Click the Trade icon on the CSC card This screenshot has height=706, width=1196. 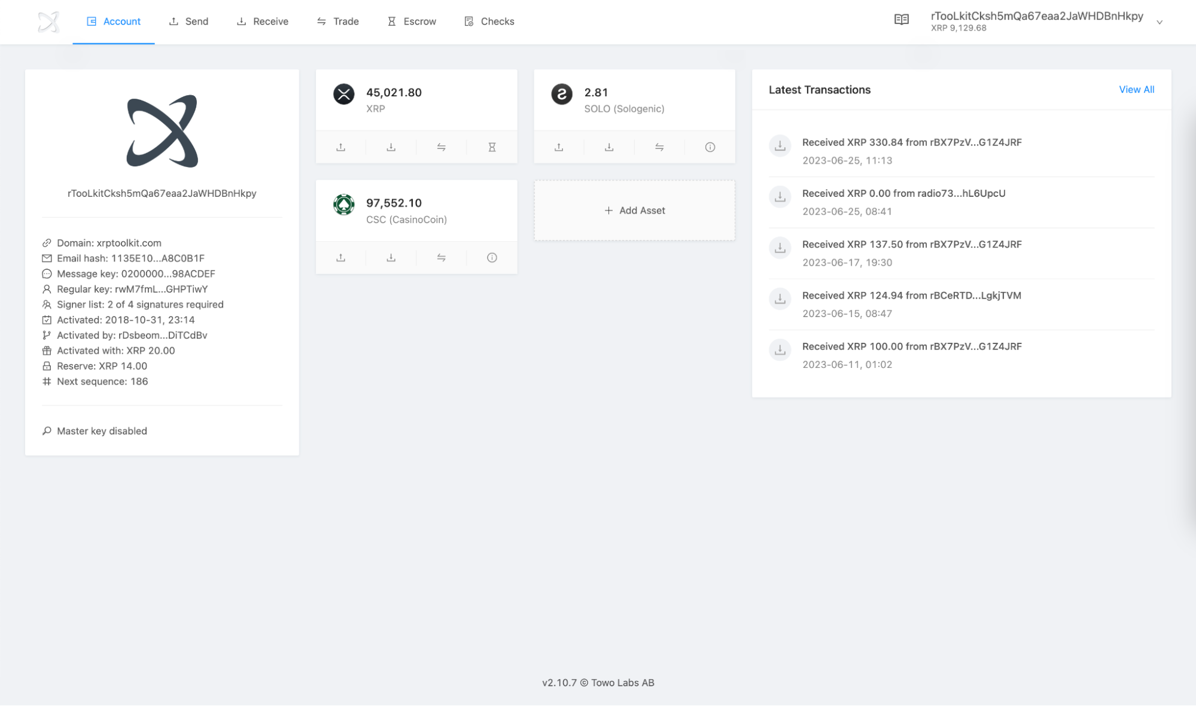[x=441, y=257]
